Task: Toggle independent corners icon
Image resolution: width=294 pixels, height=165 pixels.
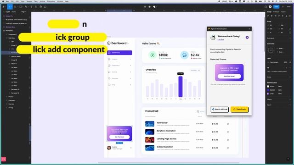Action: point(290,33)
